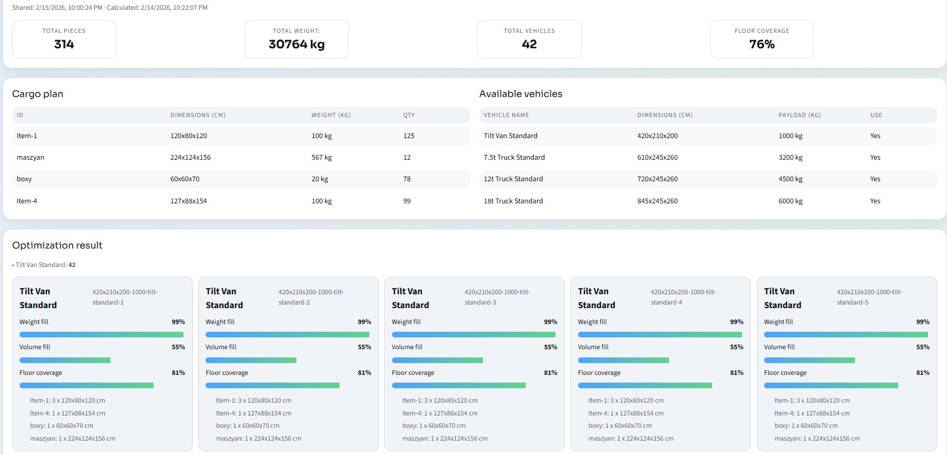Click the 567 kg weight cell

[x=322, y=158]
